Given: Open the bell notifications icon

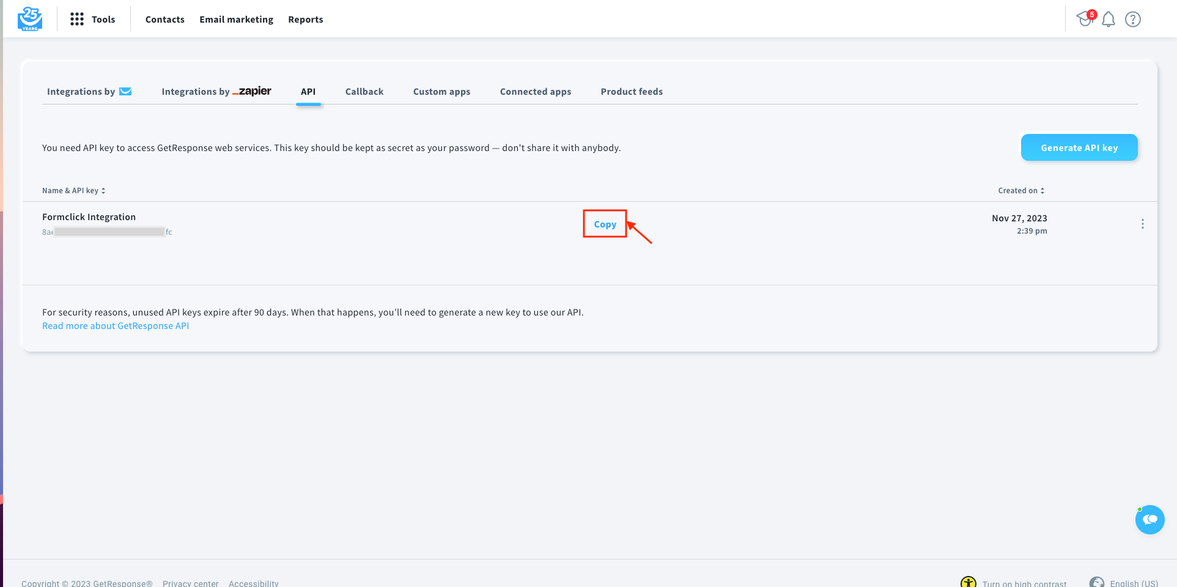Looking at the screenshot, I should [x=1109, y=20].
